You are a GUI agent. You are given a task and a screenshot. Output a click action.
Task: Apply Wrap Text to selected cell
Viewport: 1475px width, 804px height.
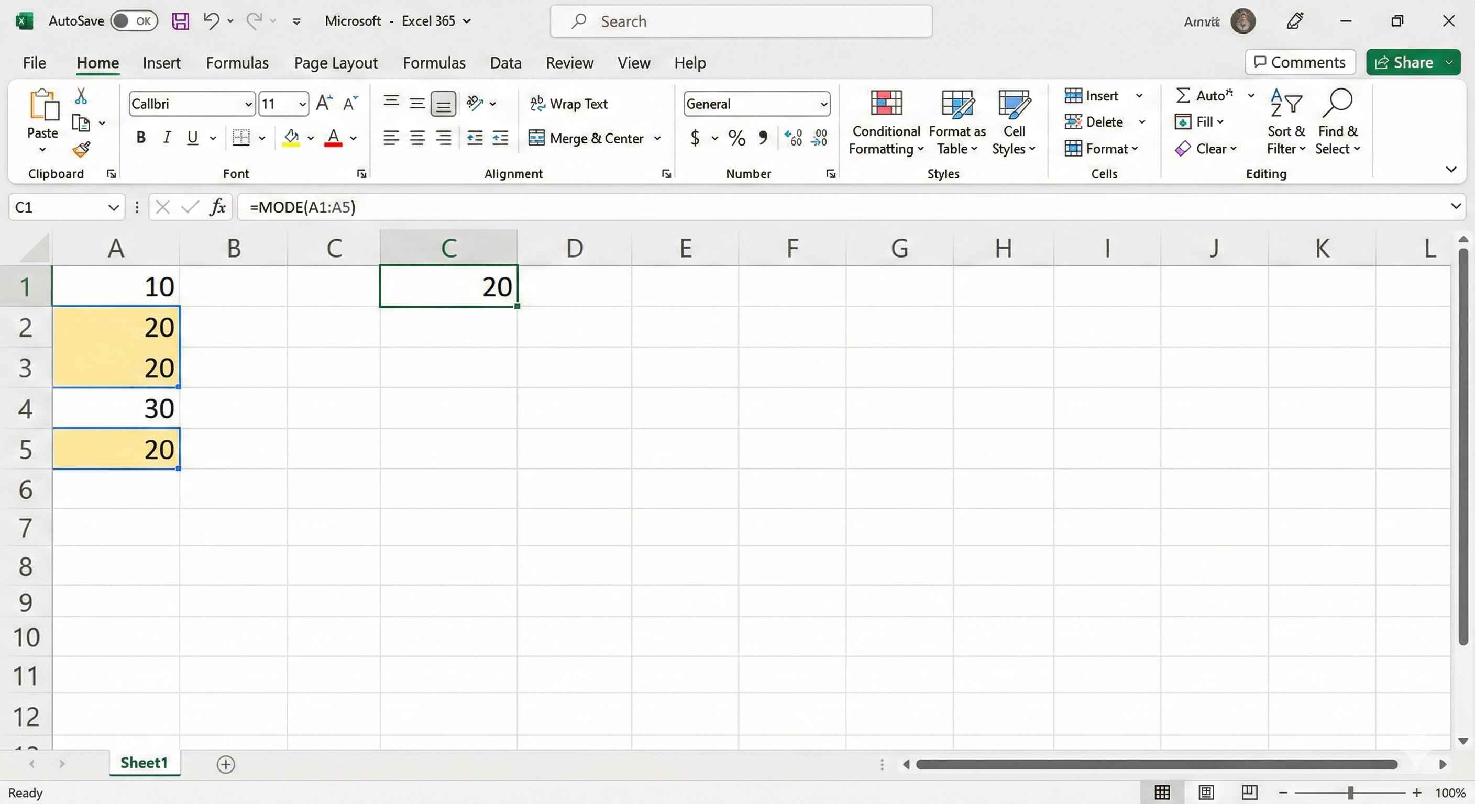pyautogui.click(x=570, y=104)
